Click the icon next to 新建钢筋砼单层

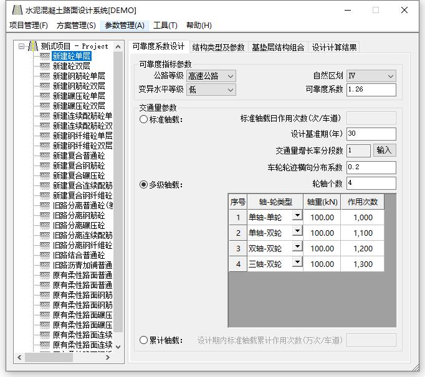[45, 76]
